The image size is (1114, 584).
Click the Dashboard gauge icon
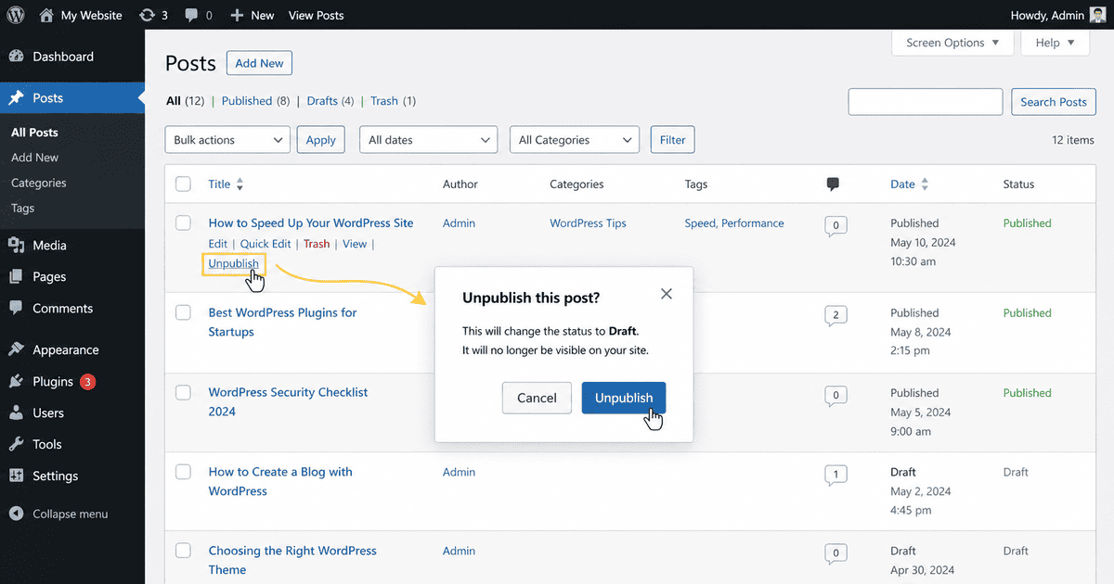(16, 57)
